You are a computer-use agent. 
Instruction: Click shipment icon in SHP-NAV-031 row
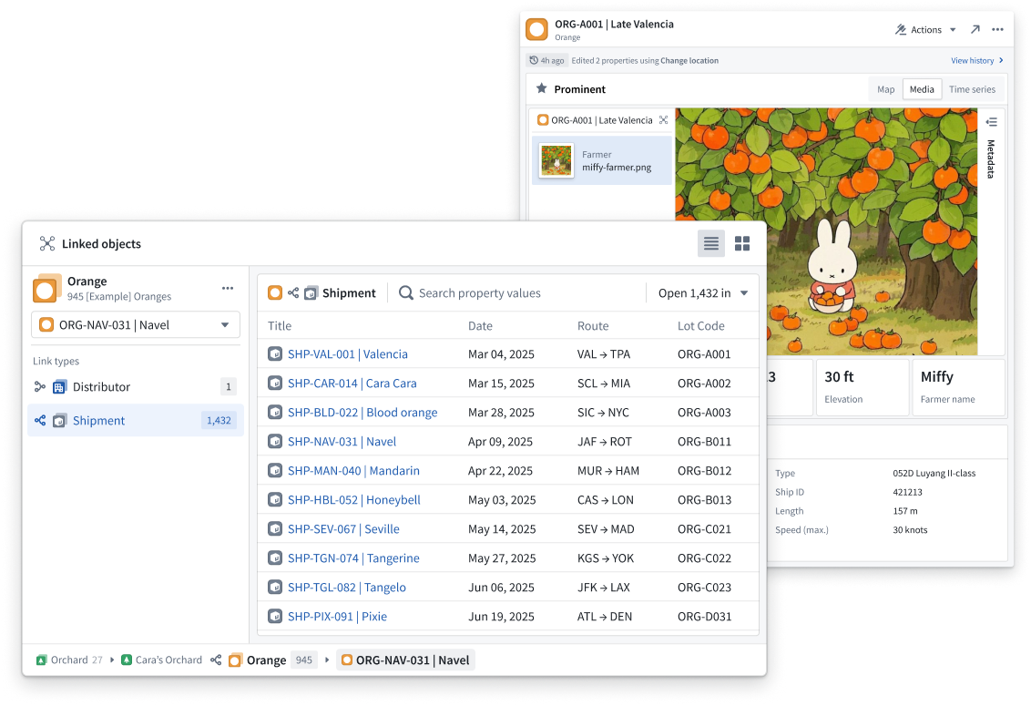(x=275, y=442)
